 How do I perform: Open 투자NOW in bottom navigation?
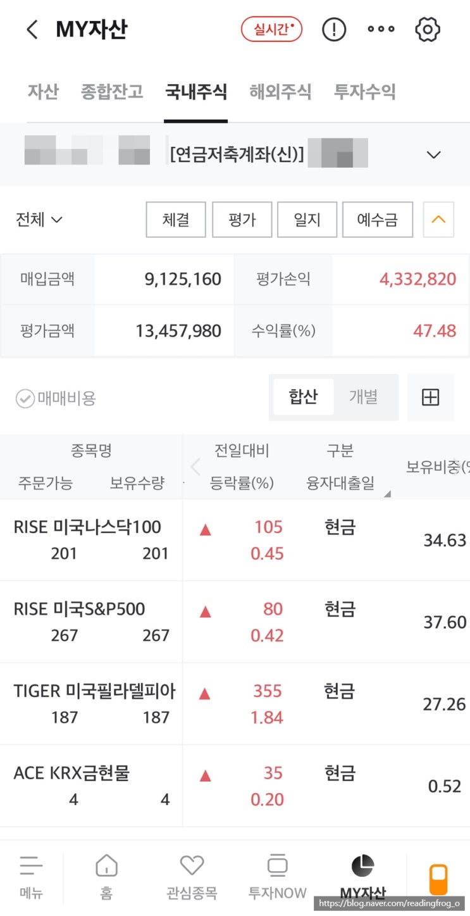pos(277,877)
